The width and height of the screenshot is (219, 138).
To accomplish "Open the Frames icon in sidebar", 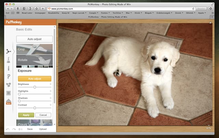I will point(9,93).
